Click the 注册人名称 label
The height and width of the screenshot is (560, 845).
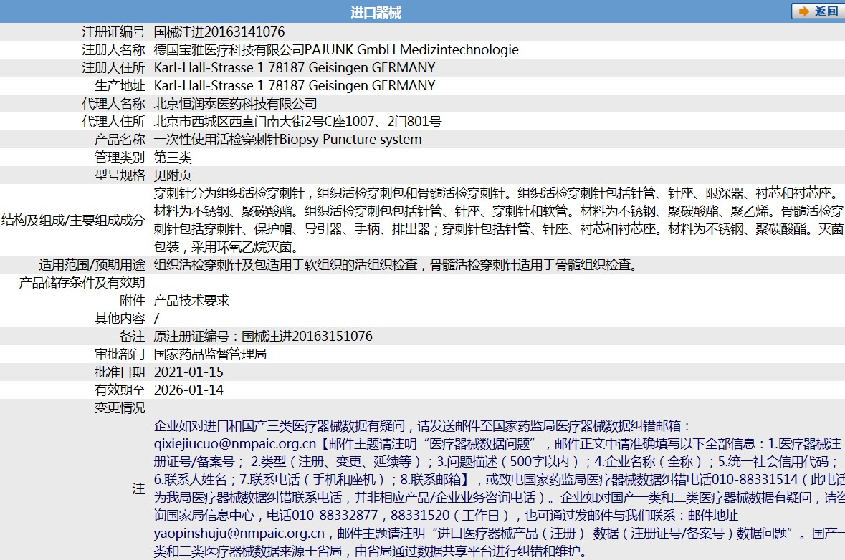coord(113,50)
